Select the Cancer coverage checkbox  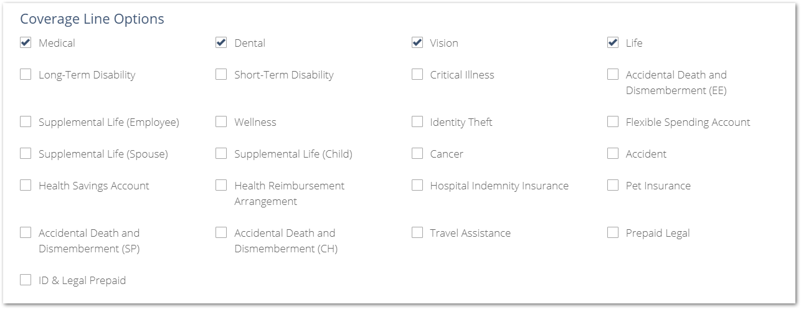point(417,153)
